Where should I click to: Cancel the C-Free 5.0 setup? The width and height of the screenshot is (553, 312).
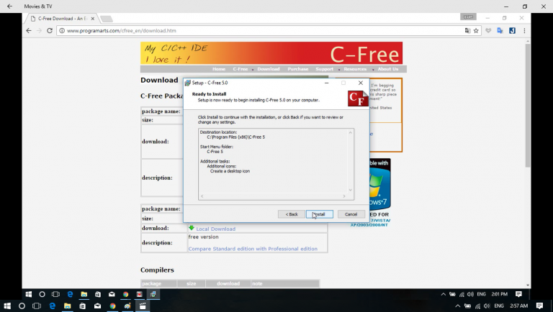(x=351, y=214)
